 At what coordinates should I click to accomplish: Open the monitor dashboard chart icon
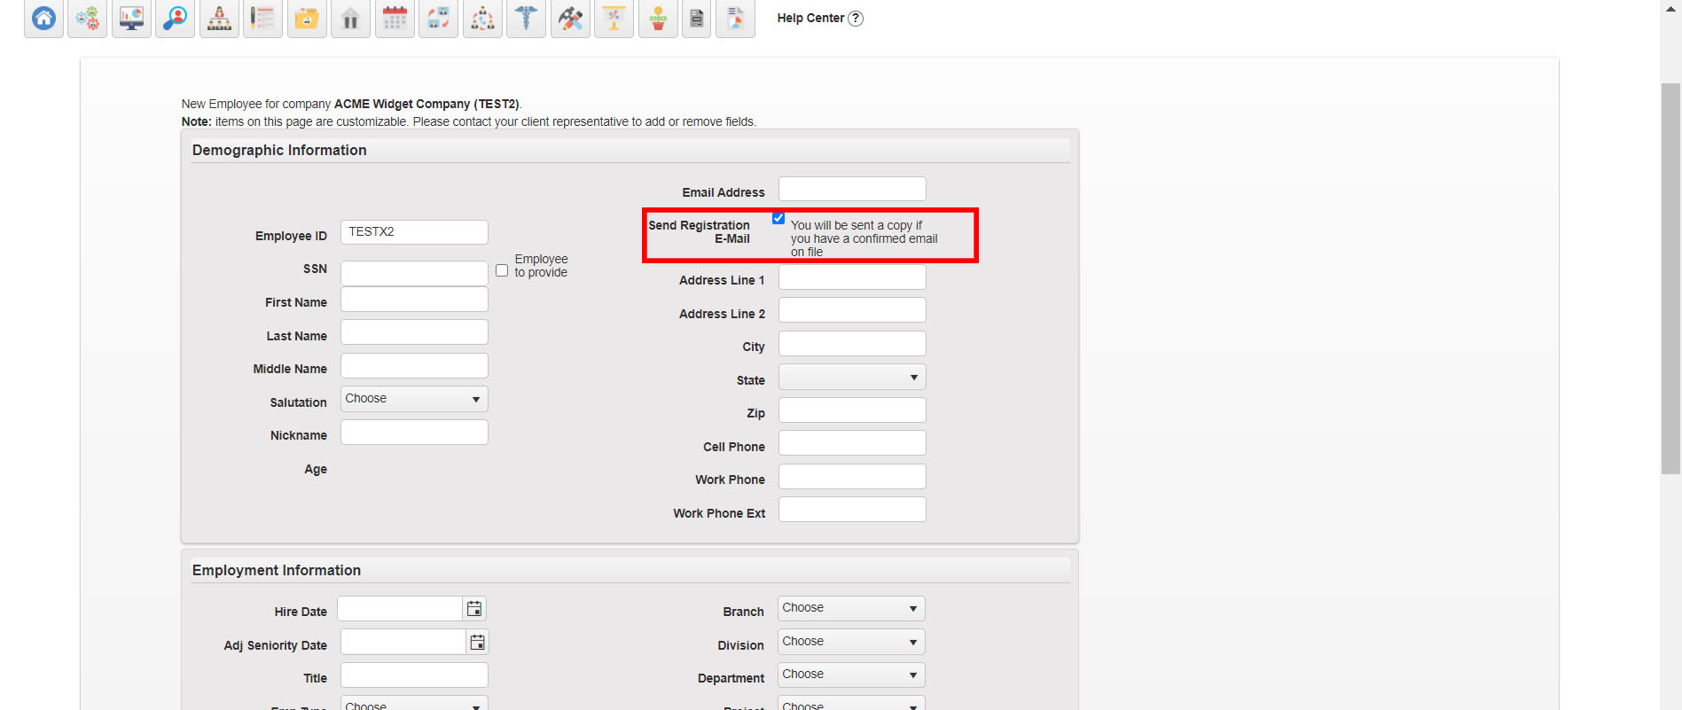click(131, 19)
